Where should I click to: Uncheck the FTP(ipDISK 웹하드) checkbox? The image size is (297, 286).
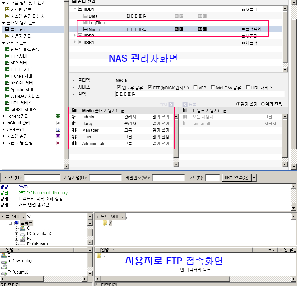(150, 87)
